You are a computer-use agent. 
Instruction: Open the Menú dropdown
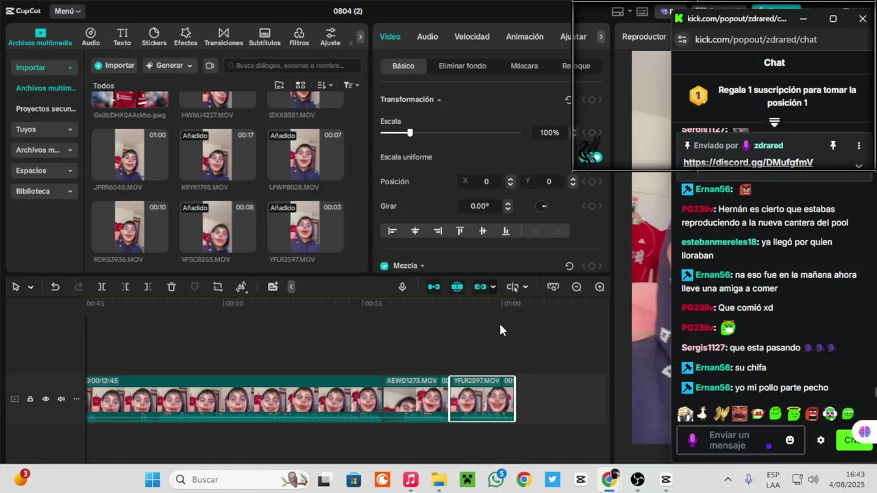pos(68,11)
